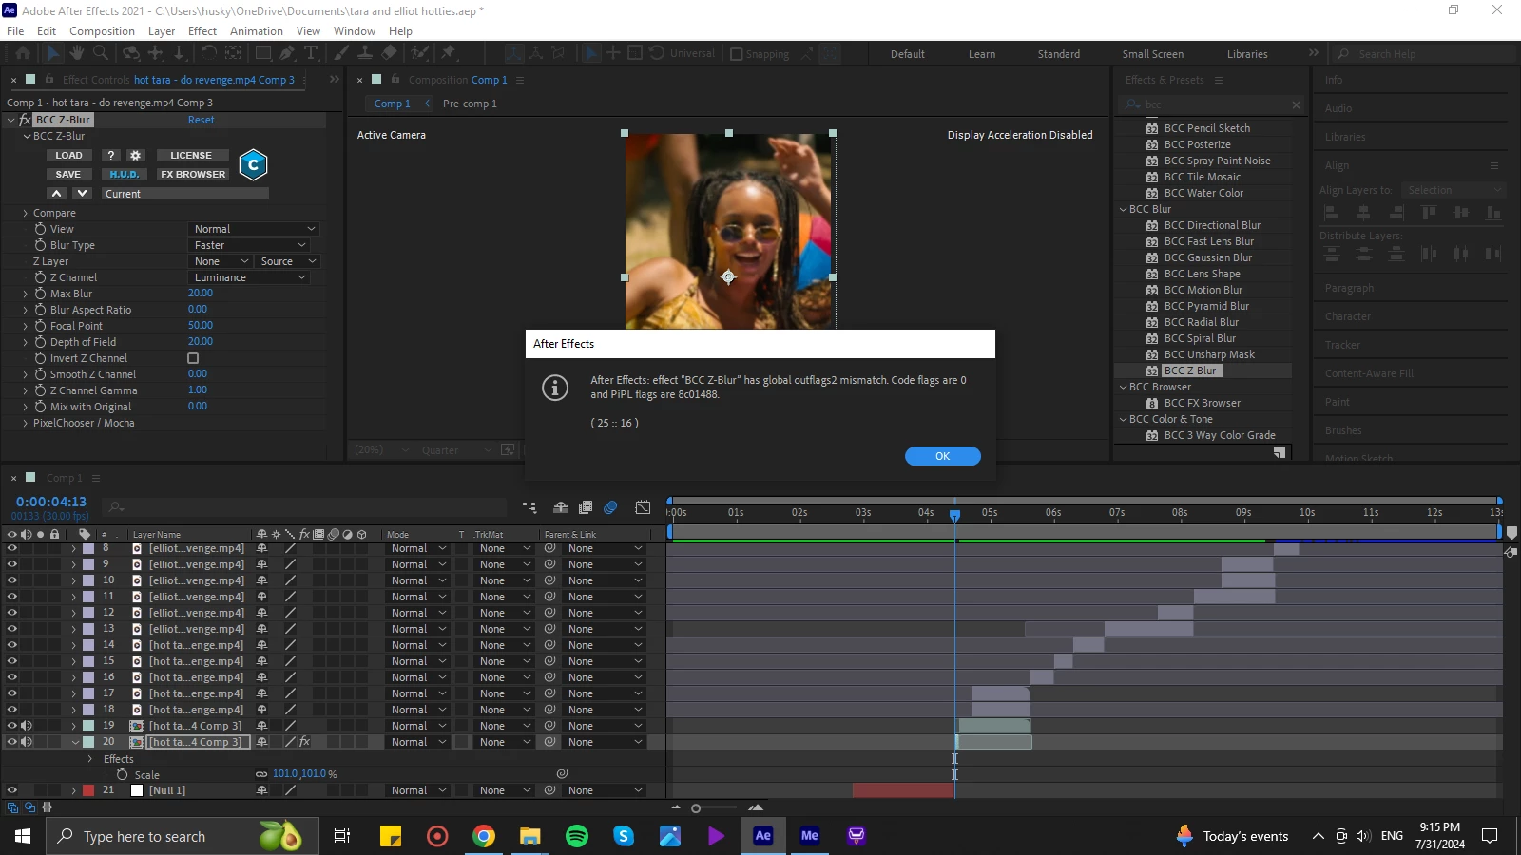Open the Composition menu
Viewport: 1521px width, 855px height.
point(102,31)
